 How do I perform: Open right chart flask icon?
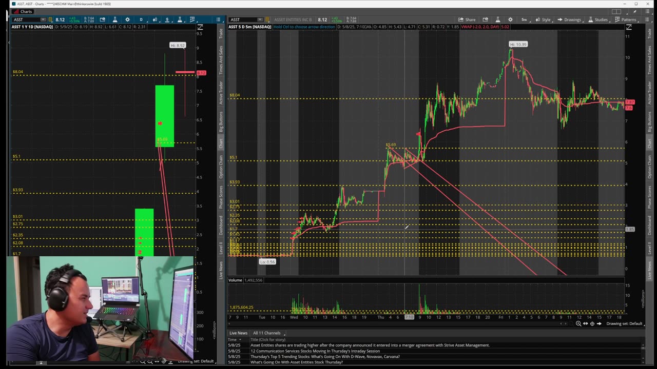point(497,19)
